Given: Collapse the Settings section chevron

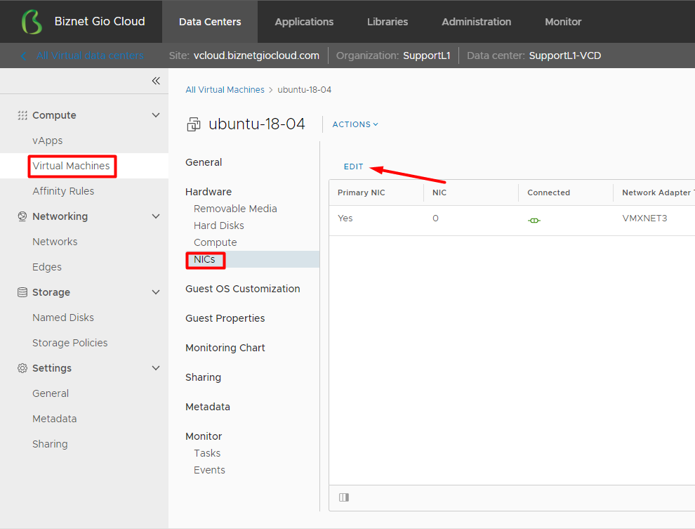Looking at the screenshot, I should pos(156,368).
